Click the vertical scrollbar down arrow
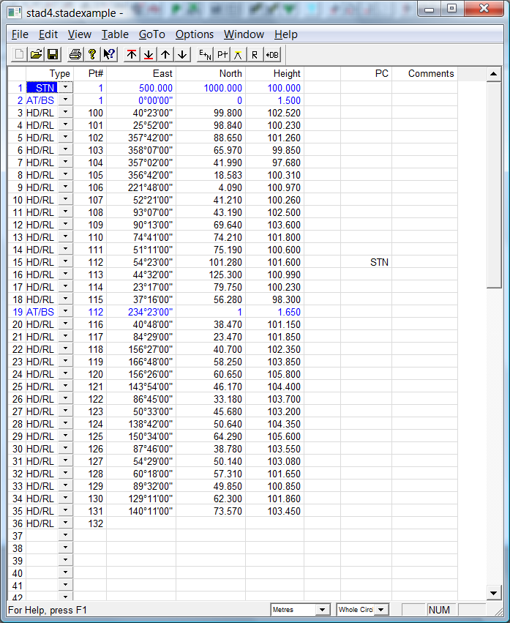Screen dimensions: 510x623 [494, 592]
